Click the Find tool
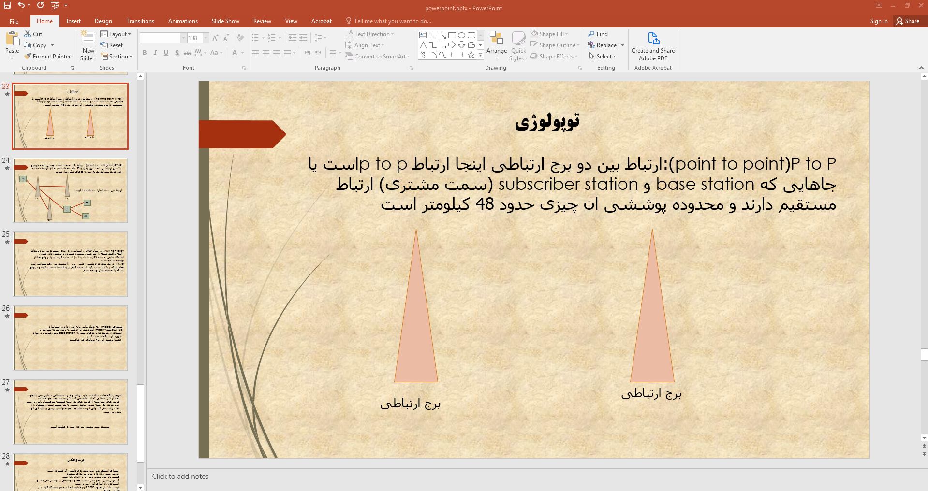 tap(598, 34)
